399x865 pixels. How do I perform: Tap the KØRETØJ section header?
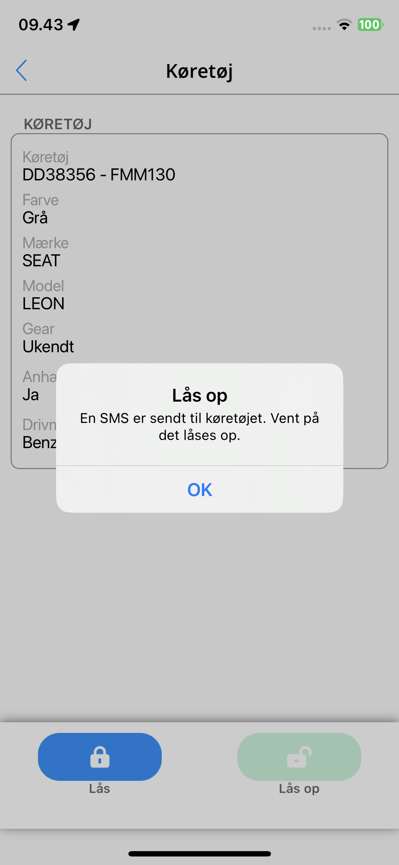pos(58,124)
